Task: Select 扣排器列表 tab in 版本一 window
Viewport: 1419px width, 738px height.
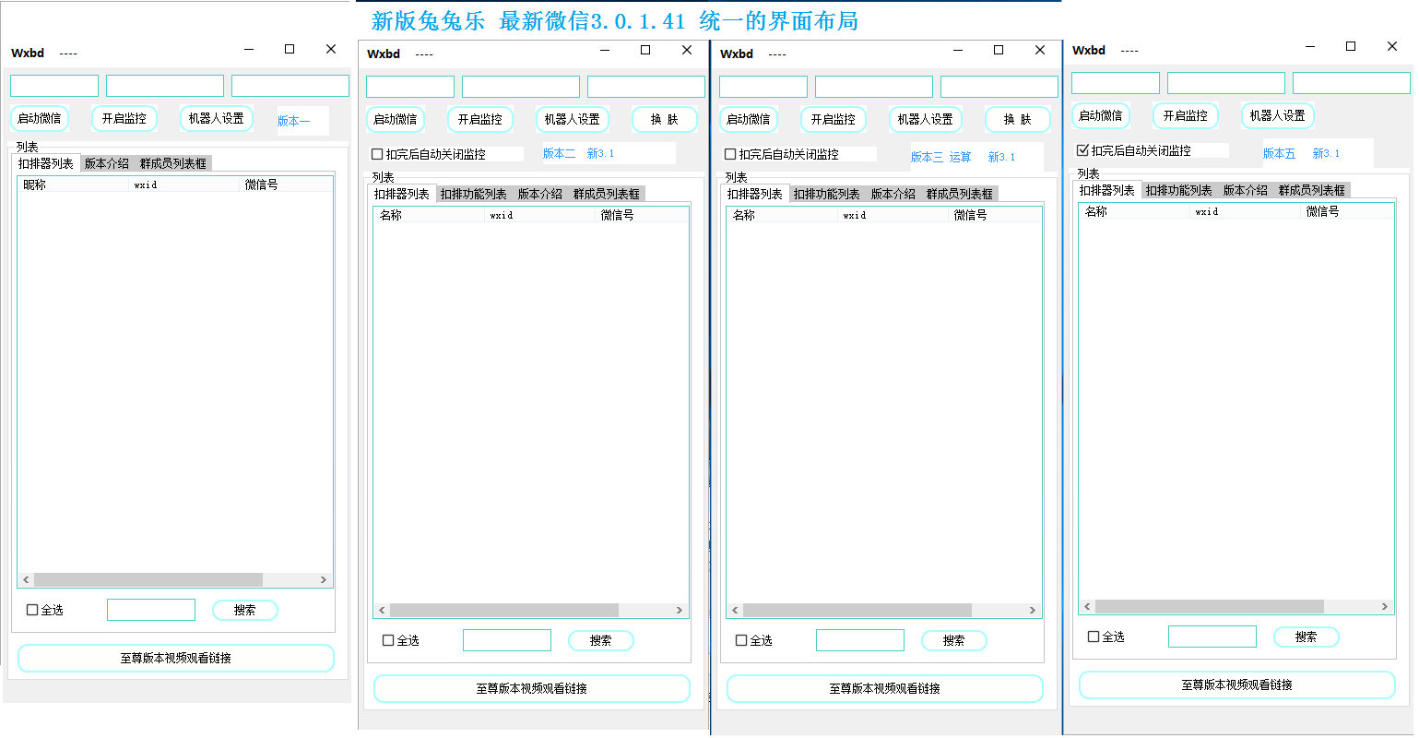Action: coord(46,163)
